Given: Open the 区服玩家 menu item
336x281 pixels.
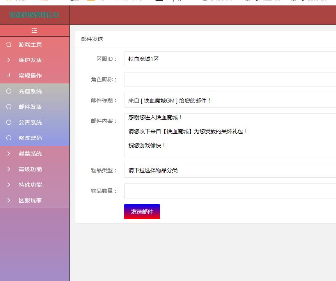Looking at the screenshot, I should click(x=30, y=200).
